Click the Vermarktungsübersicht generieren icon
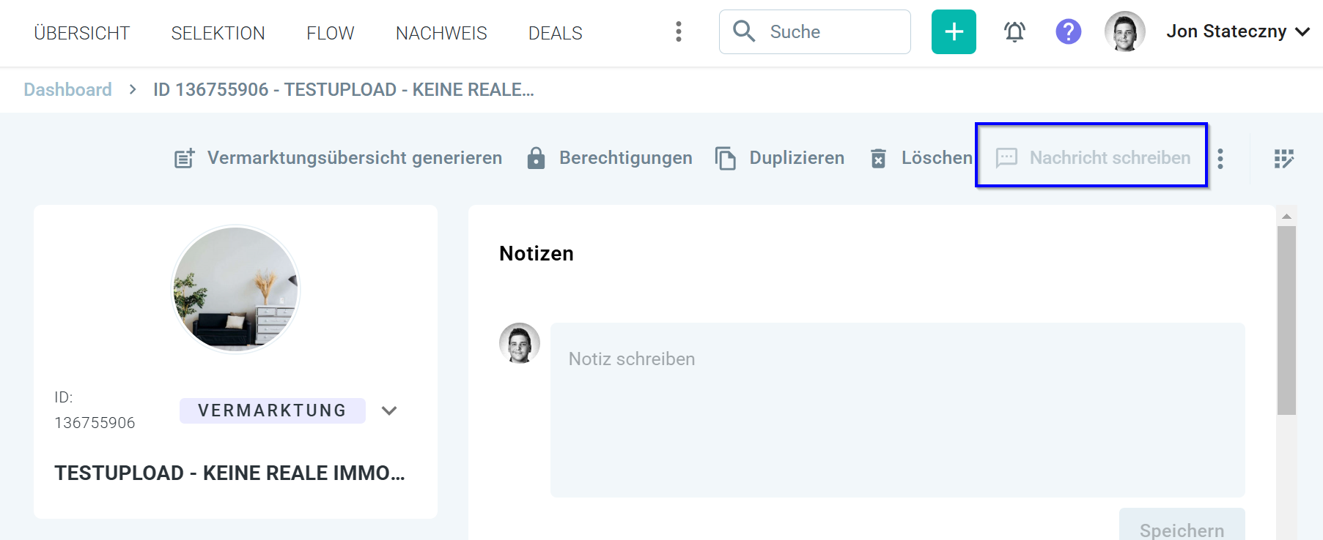This screenshot has width=1323, height=540. (185, 158)
